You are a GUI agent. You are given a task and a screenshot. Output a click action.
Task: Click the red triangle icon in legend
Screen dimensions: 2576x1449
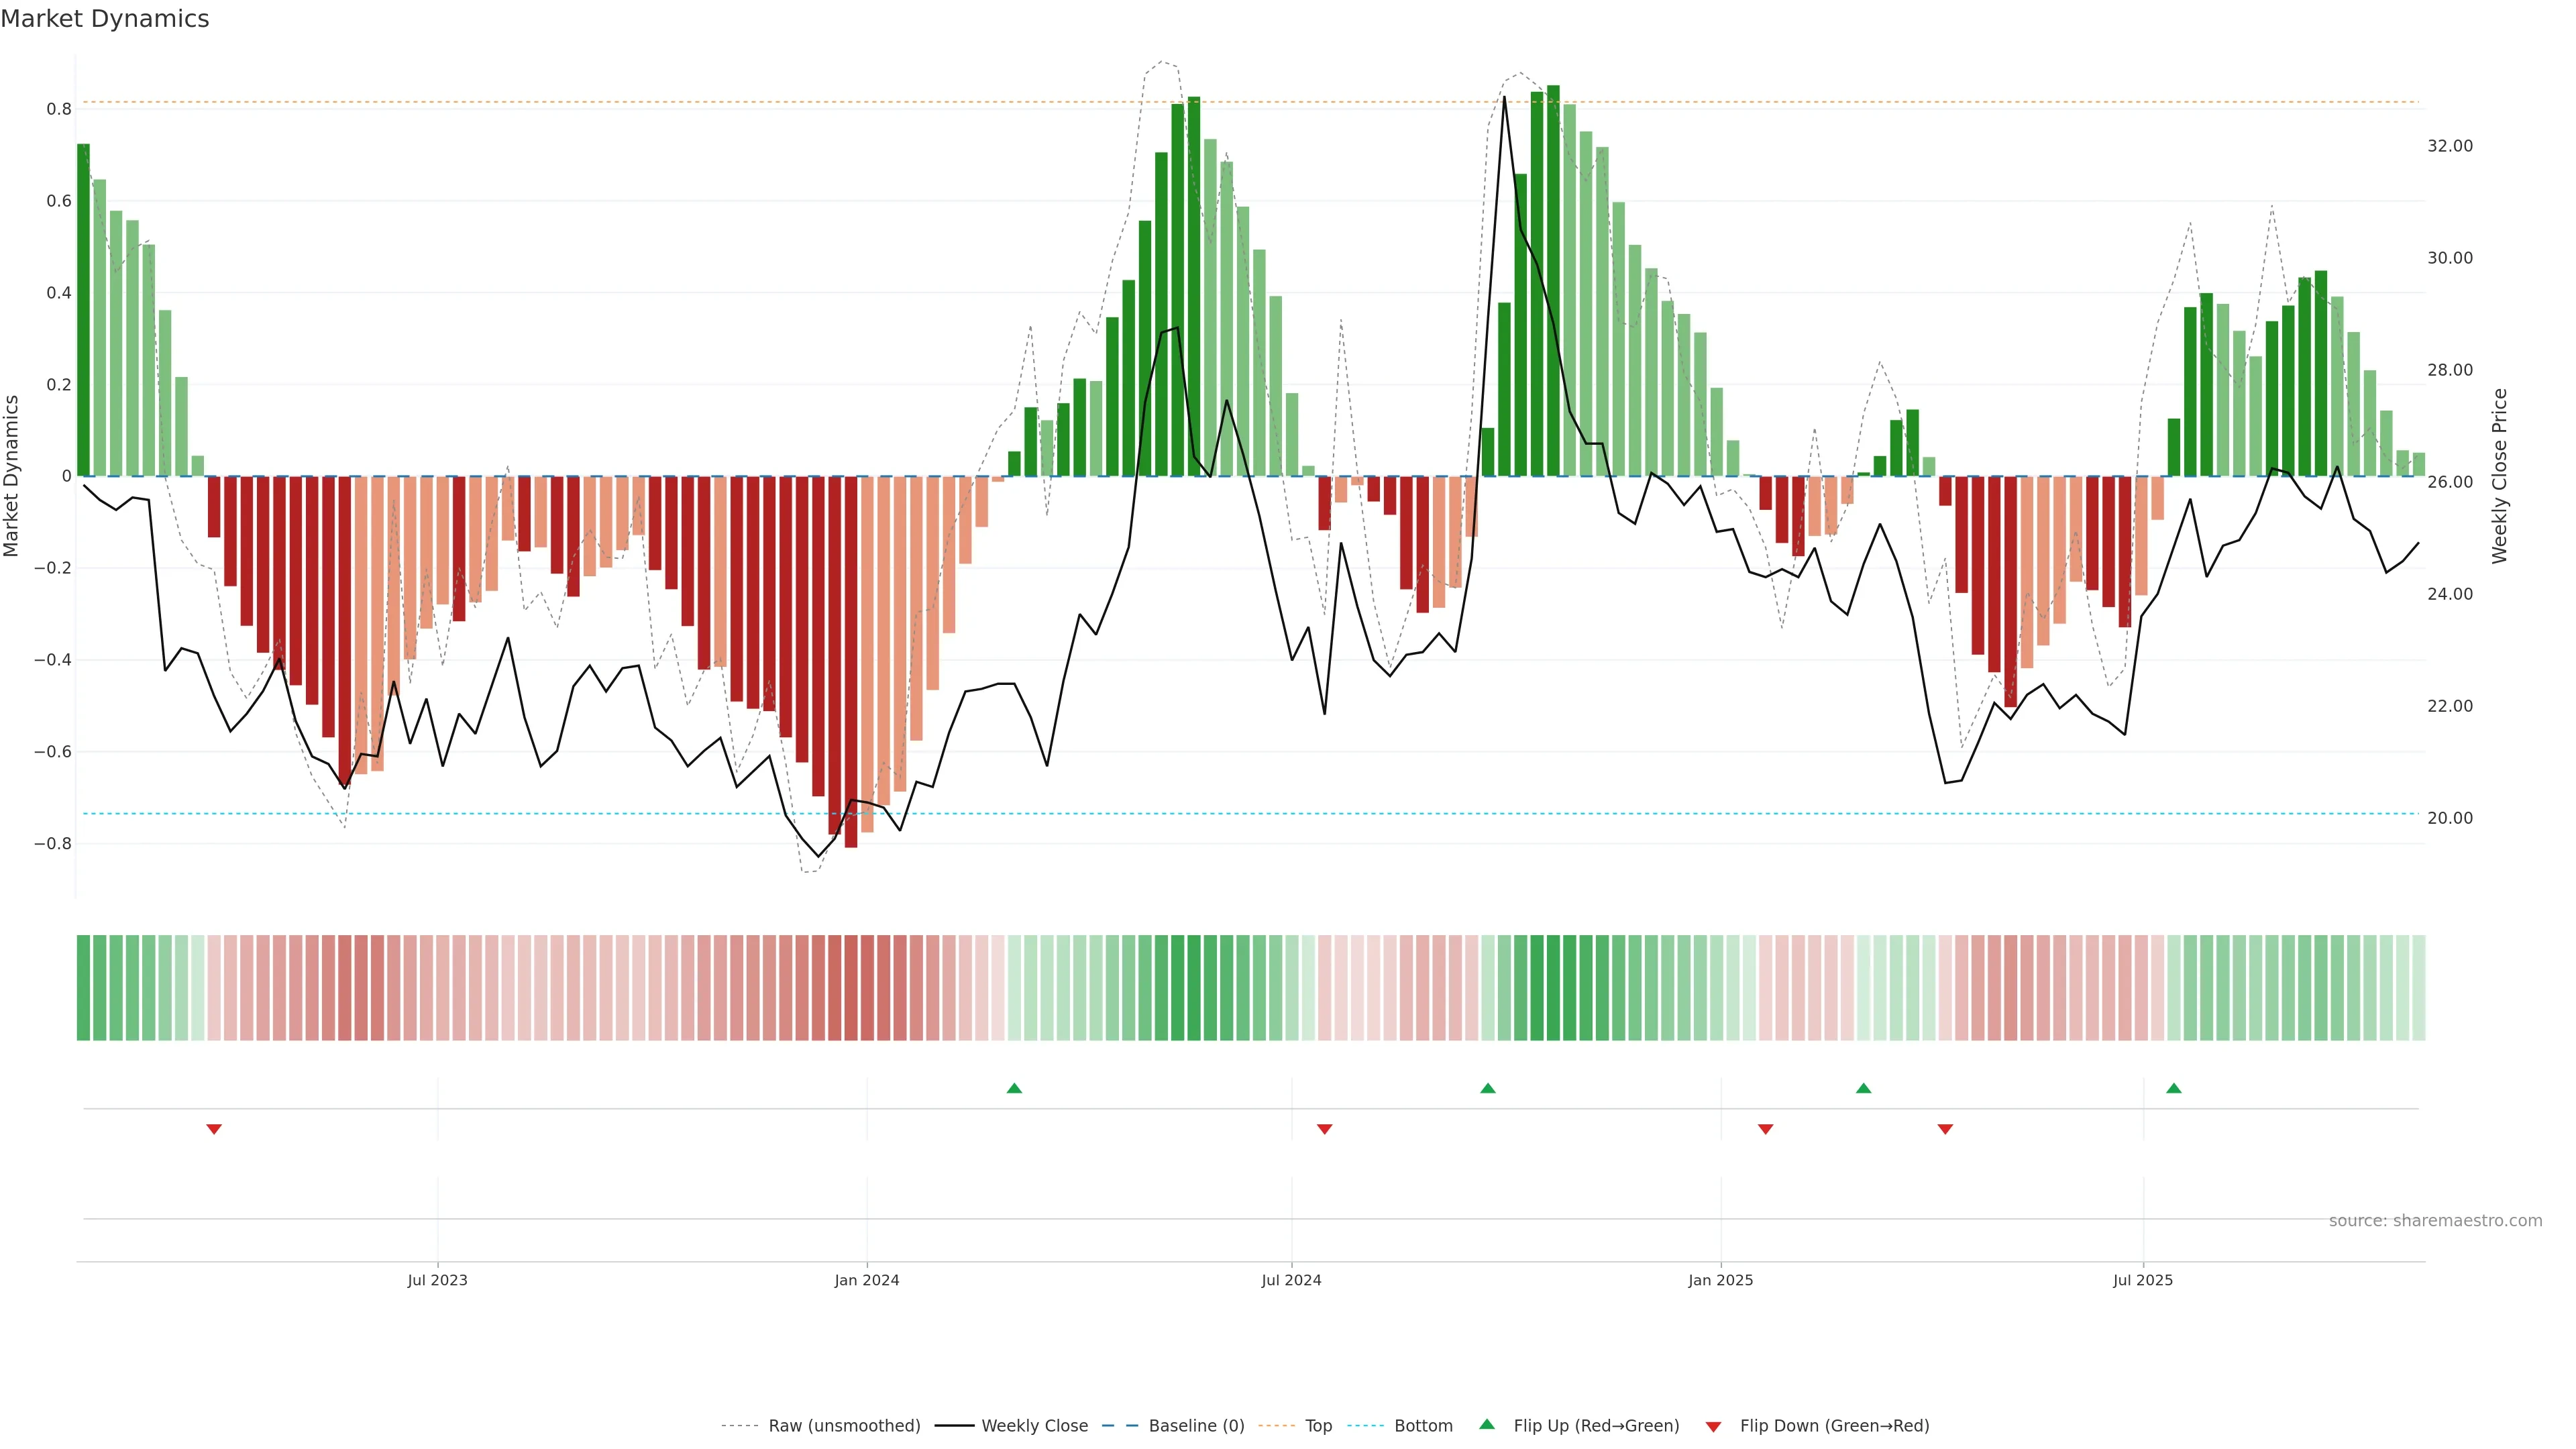[1713, 1427]
